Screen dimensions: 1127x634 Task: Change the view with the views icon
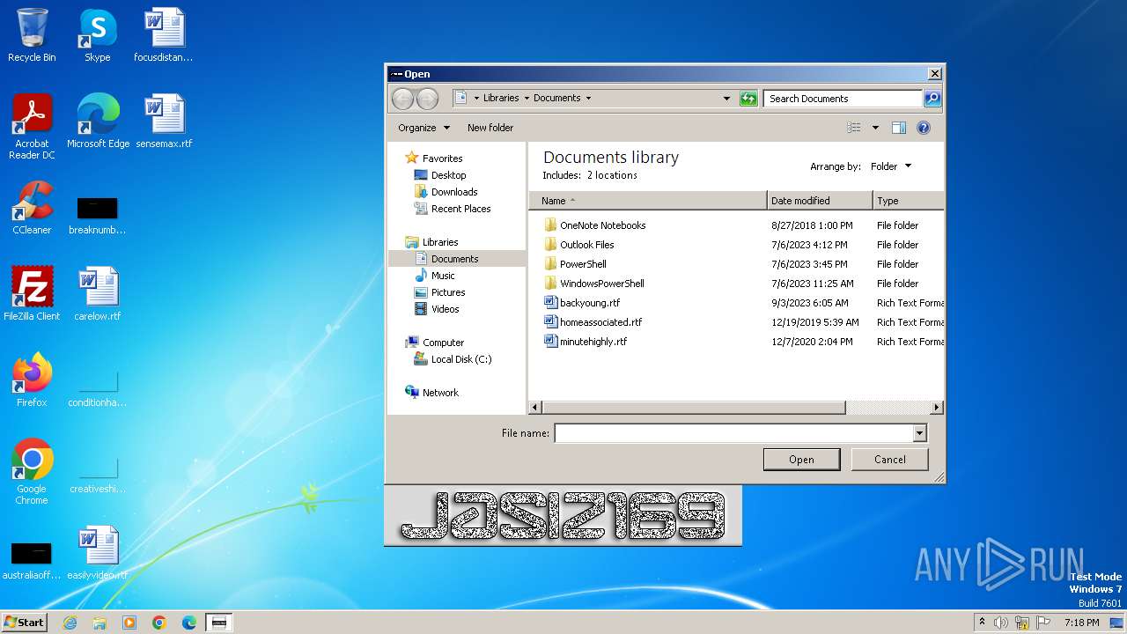pyautogui.click(x=854, y=128)
